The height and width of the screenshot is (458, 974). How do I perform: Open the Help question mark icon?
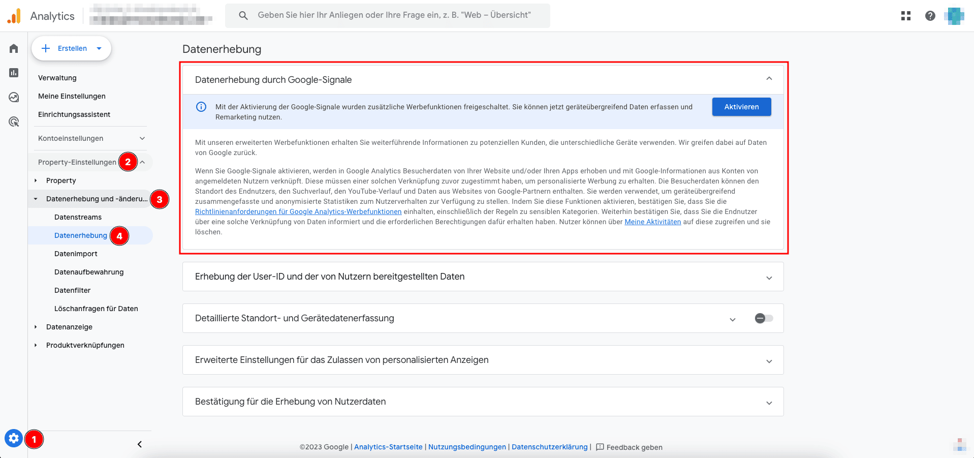click(930, 16)
